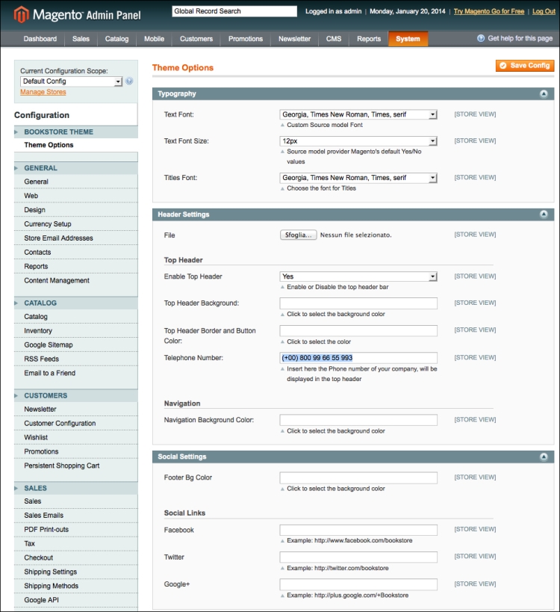Viewport: 560px width, 612px height.
Task: Click the scope help icon next to Default Config
Action: click(129, 81)
